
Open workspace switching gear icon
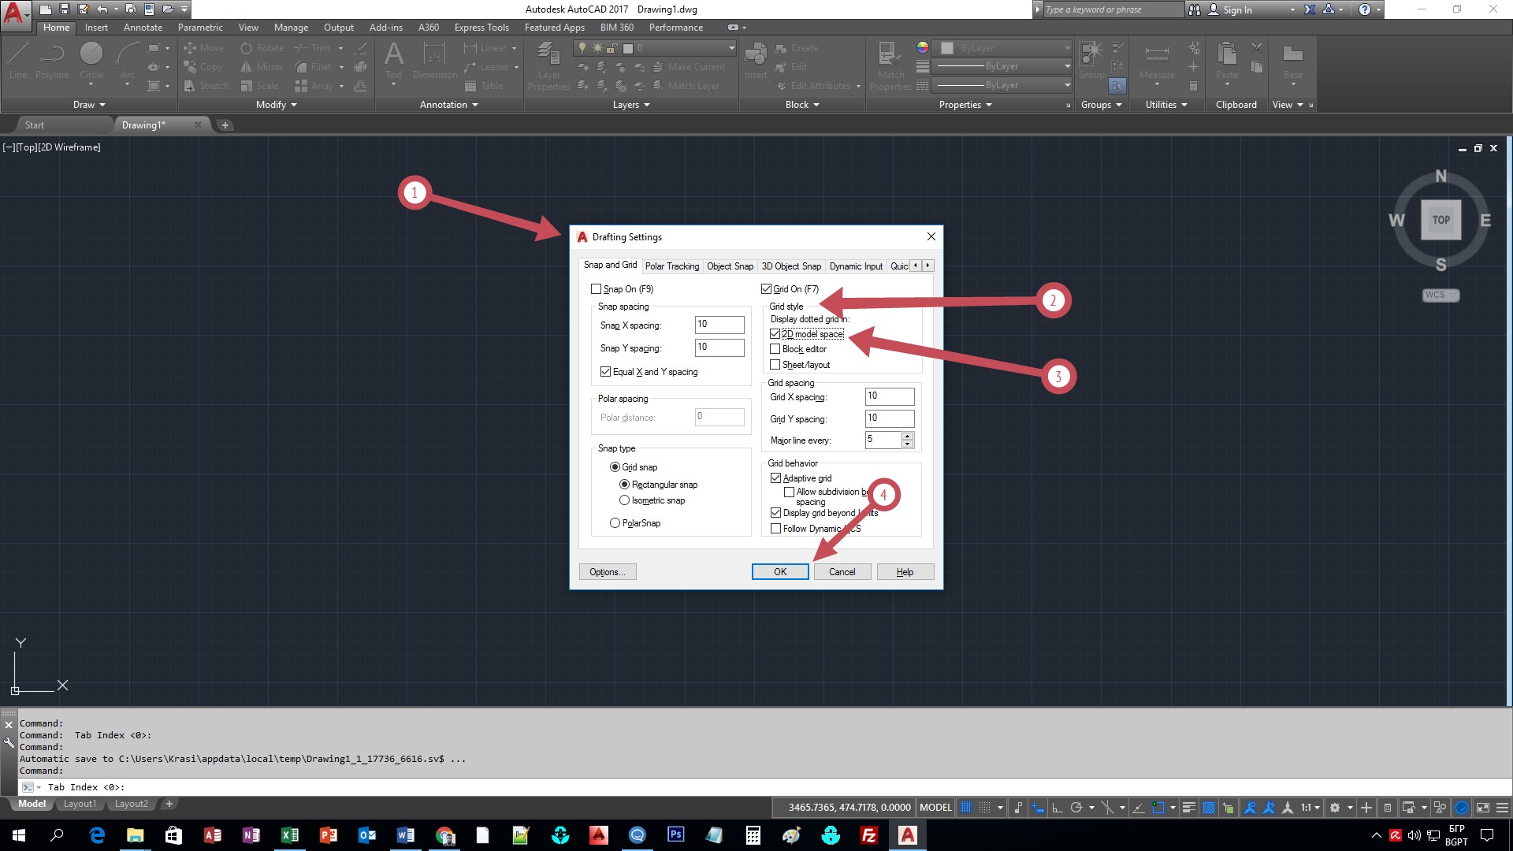(1335, 808)
